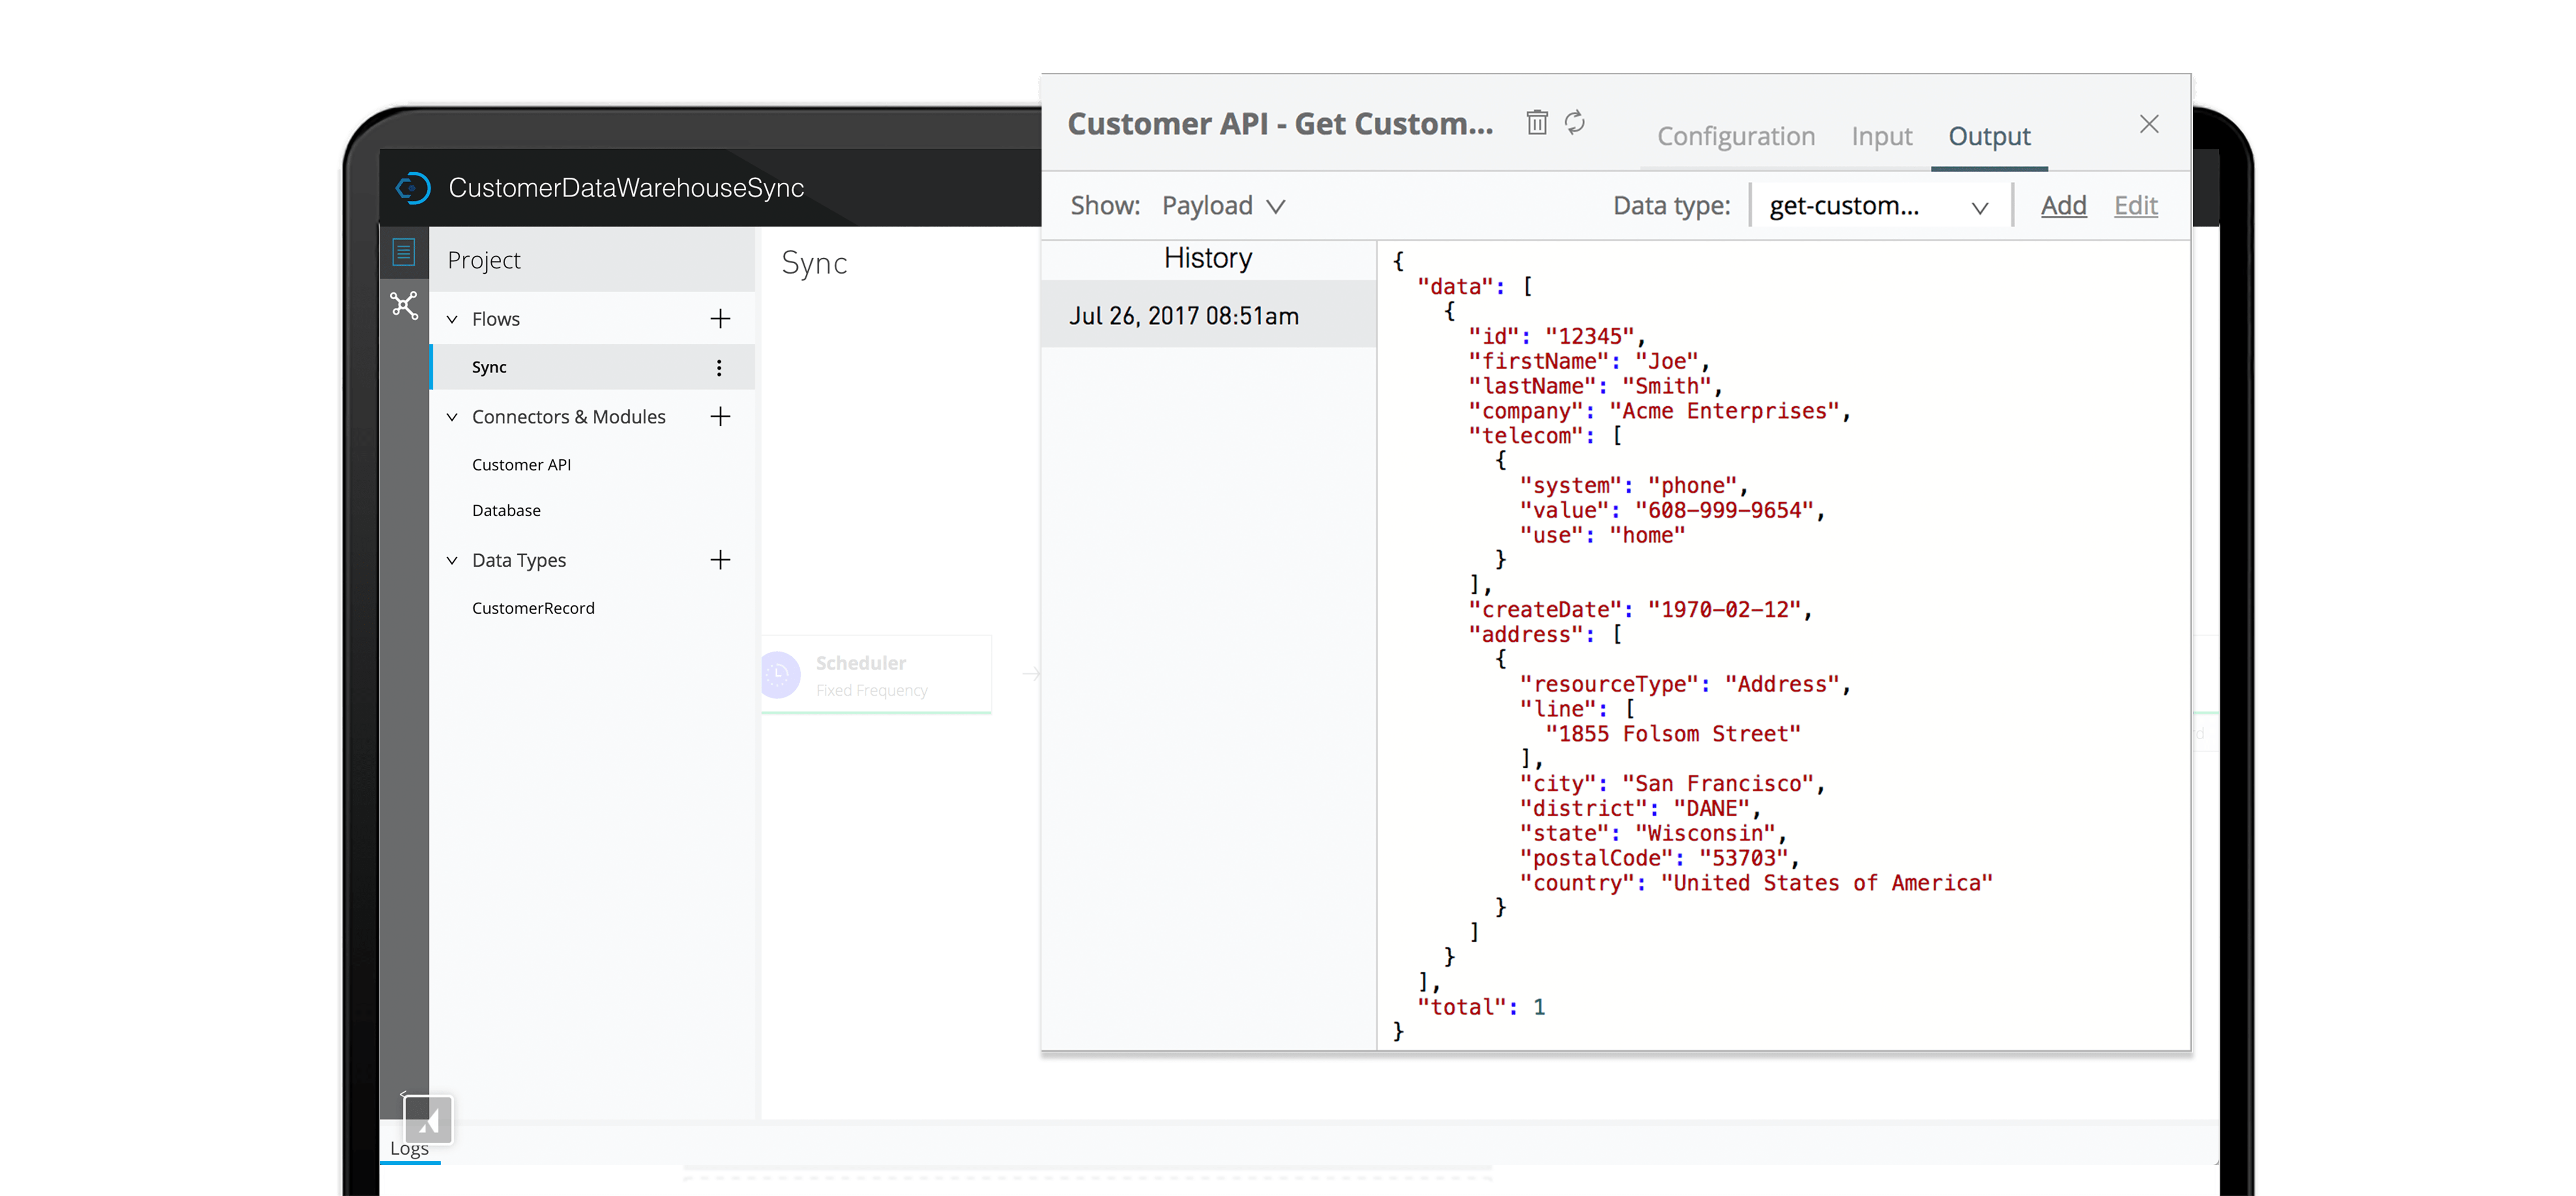
Task: Open the delete/trash icon next to Customer API title
Action: coord(1537,122)
